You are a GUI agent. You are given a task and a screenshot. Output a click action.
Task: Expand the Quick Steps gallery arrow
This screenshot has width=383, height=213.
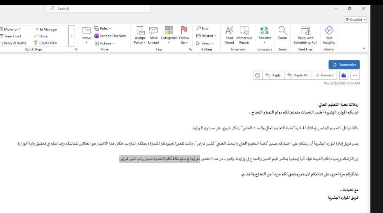(71, 36)
